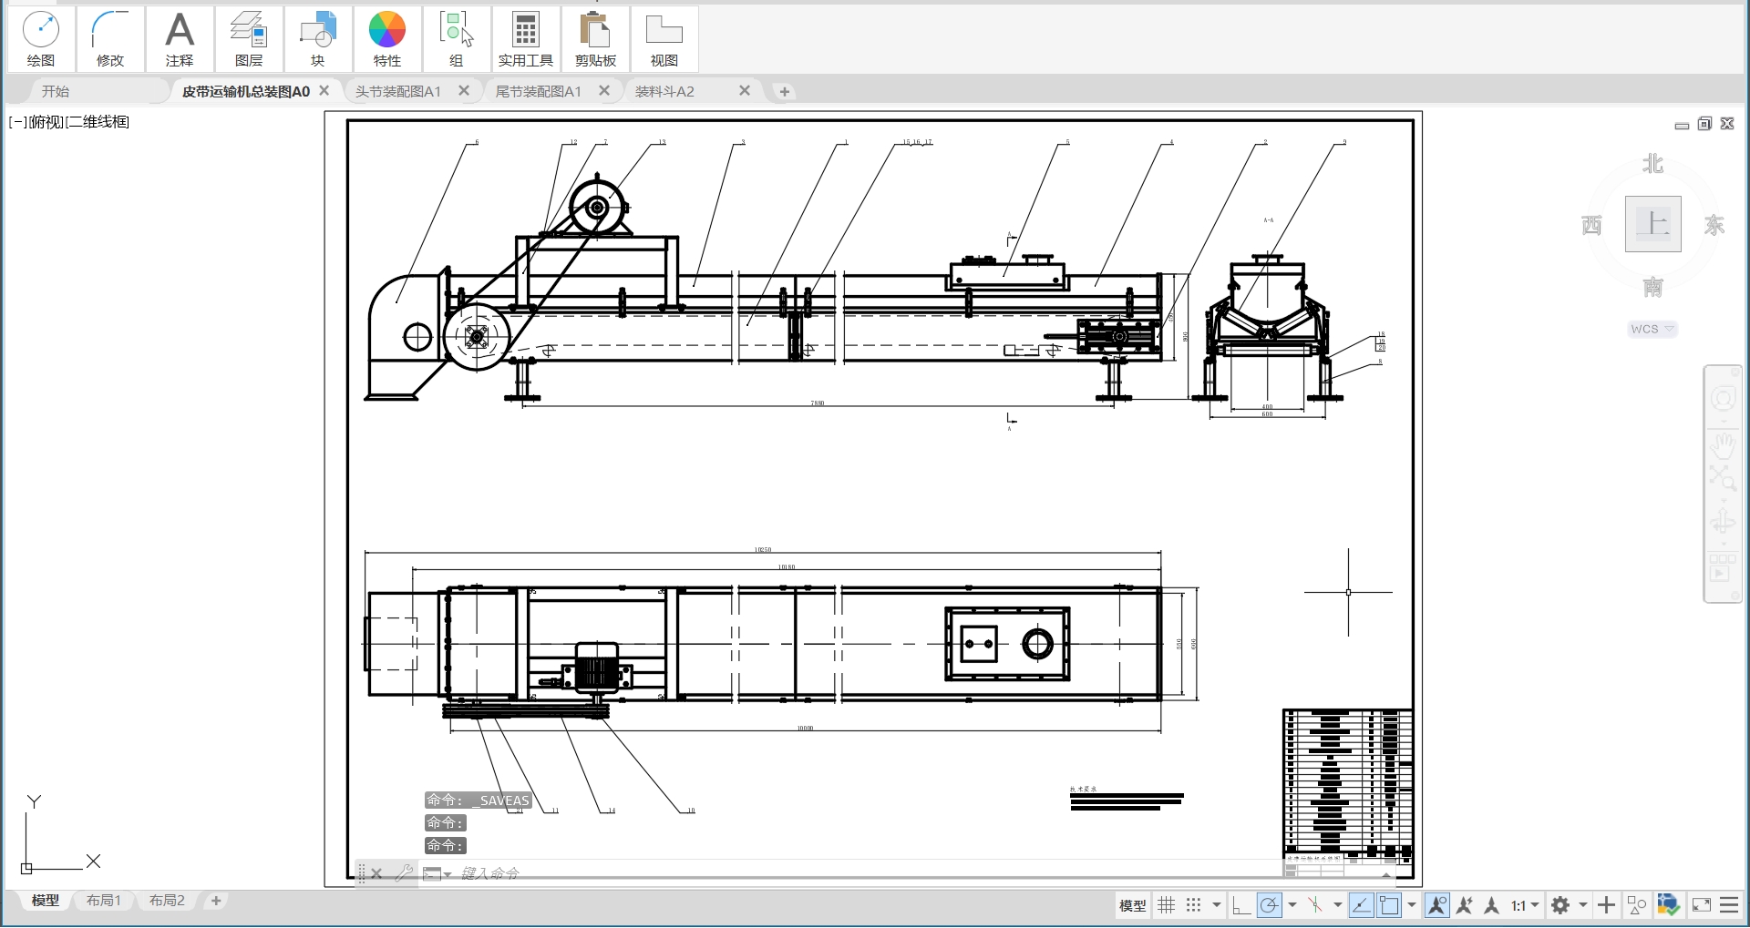Open the 块 (Block) panel

point(318,39)
